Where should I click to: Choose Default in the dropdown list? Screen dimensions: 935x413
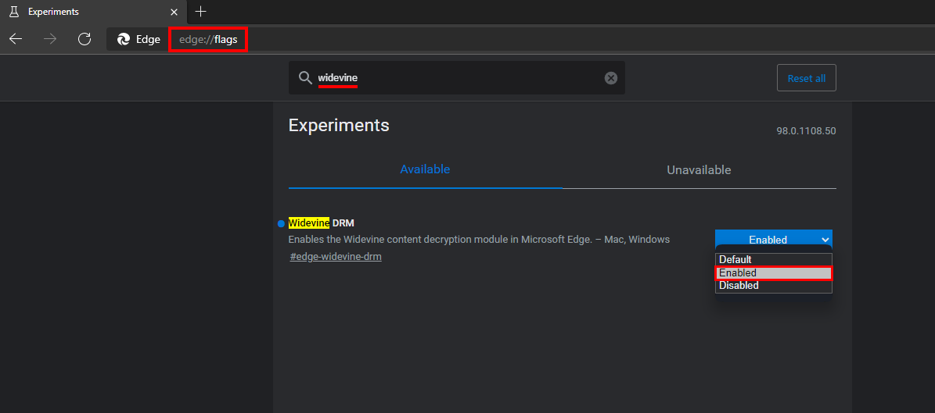773,259
